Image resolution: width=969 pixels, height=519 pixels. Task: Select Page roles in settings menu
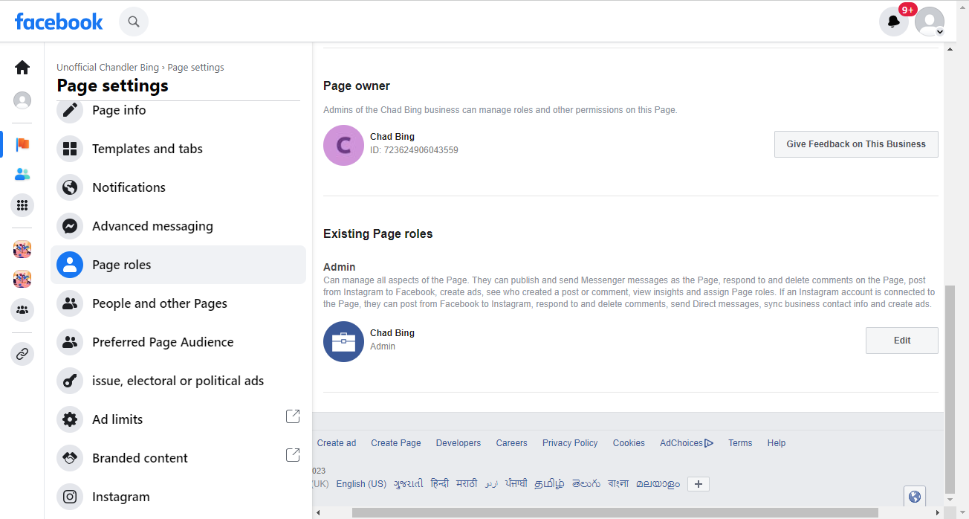tap(121, 265)
